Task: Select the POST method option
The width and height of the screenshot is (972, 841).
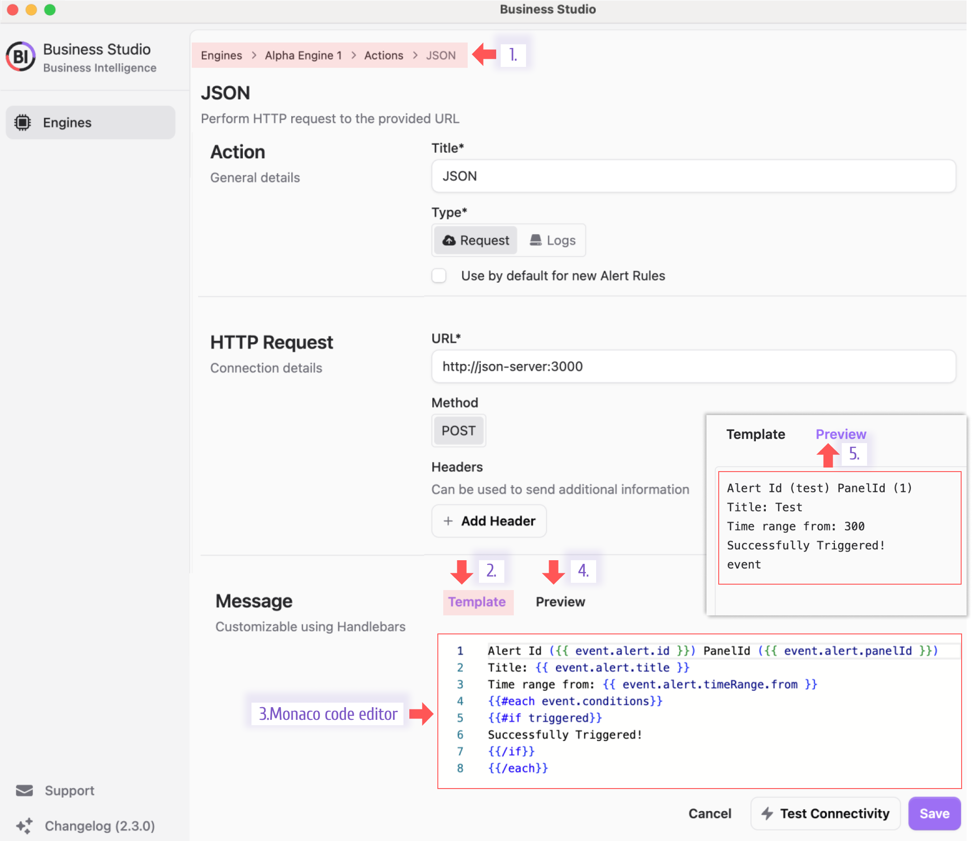Action: coord(459,431)
